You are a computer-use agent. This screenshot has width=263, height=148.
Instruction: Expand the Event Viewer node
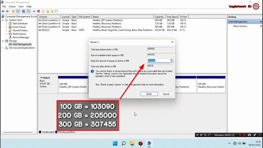7,27
